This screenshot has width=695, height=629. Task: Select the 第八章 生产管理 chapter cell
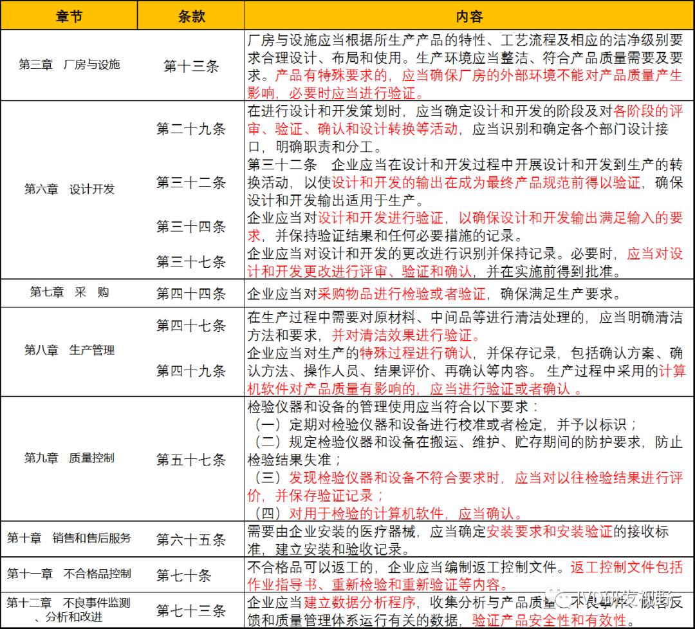point(69,350)
